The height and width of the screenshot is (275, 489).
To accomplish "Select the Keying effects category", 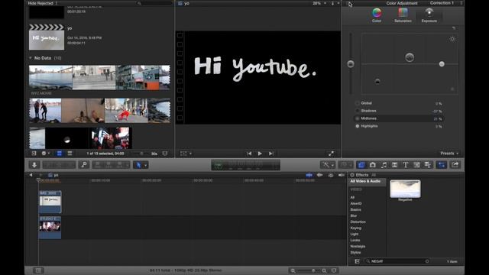I will (x=356, y=228).
